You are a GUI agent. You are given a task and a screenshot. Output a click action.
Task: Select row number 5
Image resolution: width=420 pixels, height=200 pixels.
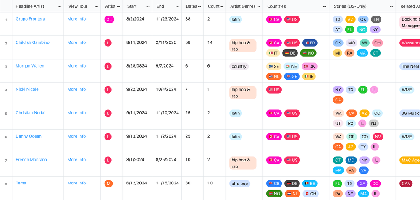(x=6, y=114)
